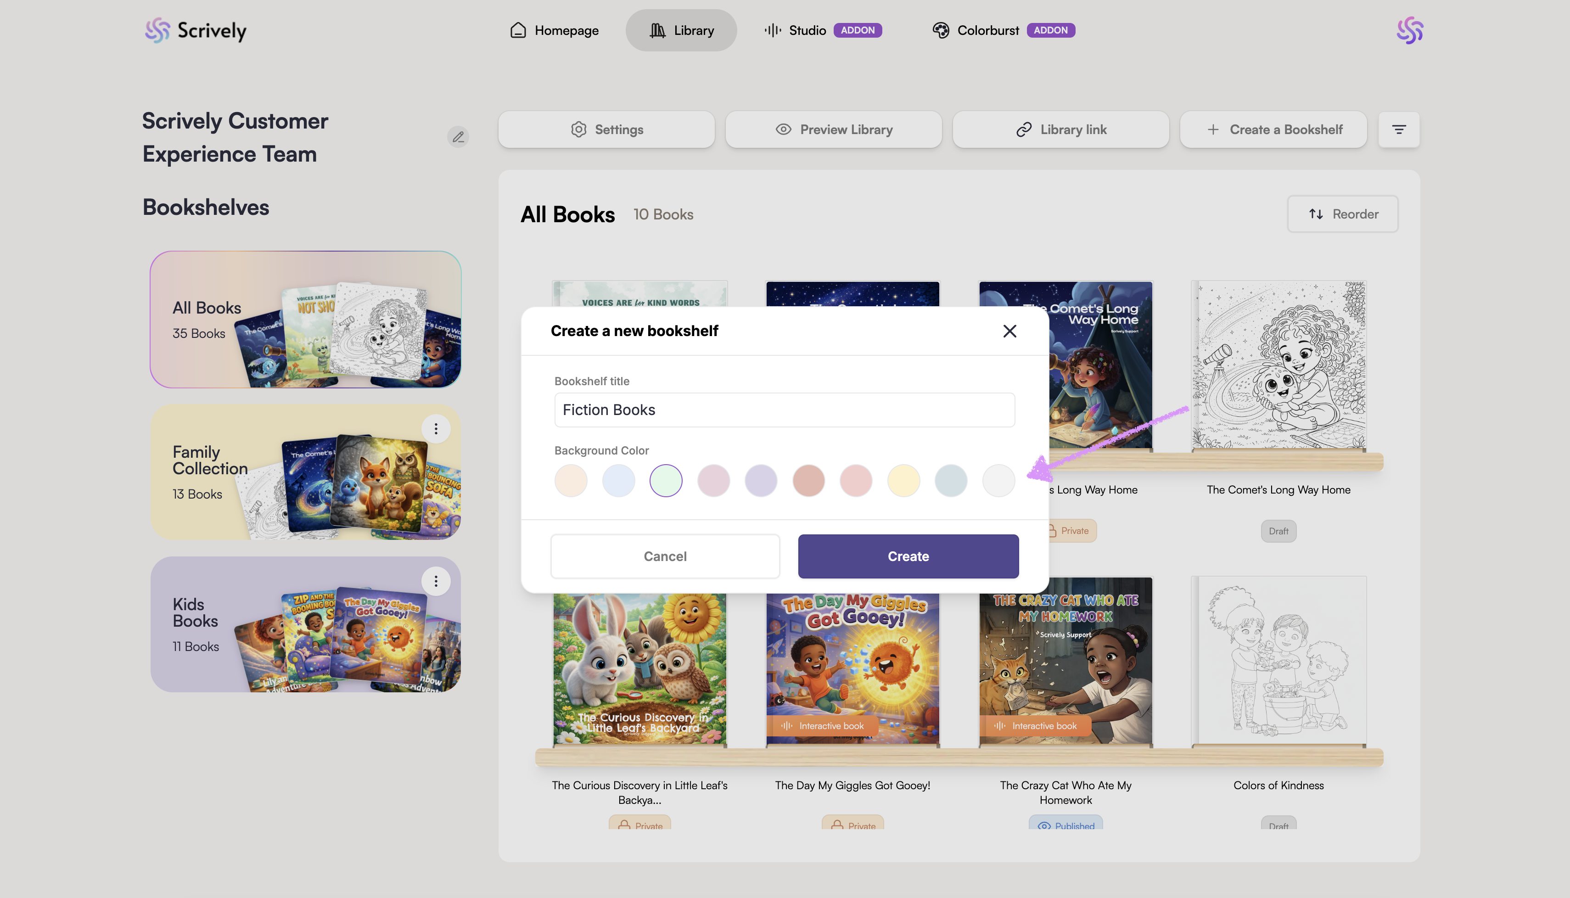
Task: Open the Family Collection three-dot menu
Action: point(436,429)
